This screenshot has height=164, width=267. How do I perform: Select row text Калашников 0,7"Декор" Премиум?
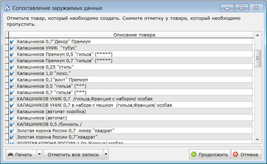[x=54, y=41]
